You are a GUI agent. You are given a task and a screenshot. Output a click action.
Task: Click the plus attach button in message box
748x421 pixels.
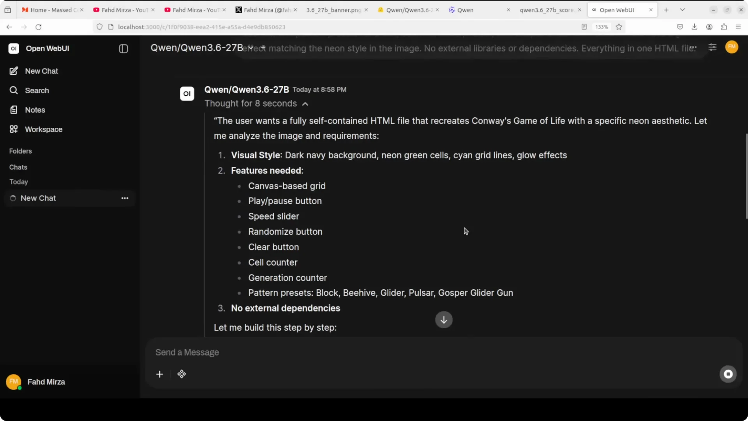160,374
